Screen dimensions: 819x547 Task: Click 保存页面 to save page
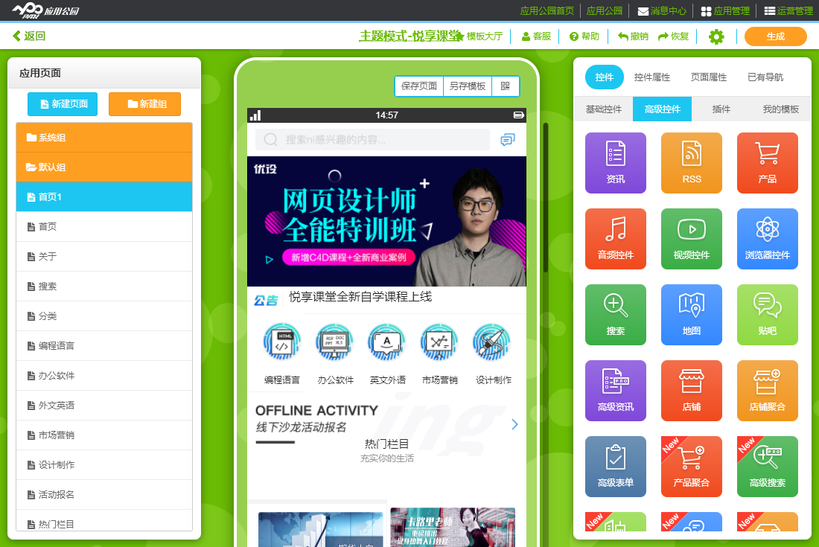pyautogui.click(x=419, y=86)
